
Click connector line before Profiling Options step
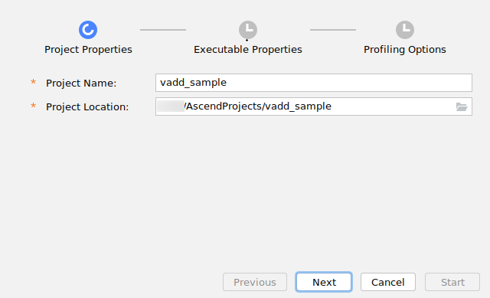coord(333,30)
